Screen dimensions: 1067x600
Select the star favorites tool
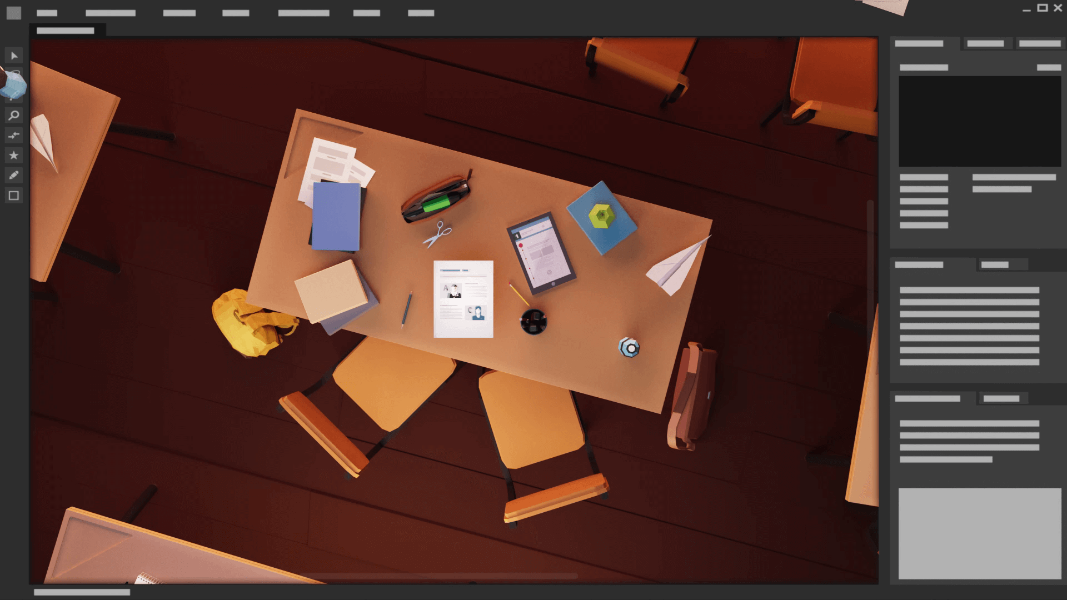pos(14,156)
